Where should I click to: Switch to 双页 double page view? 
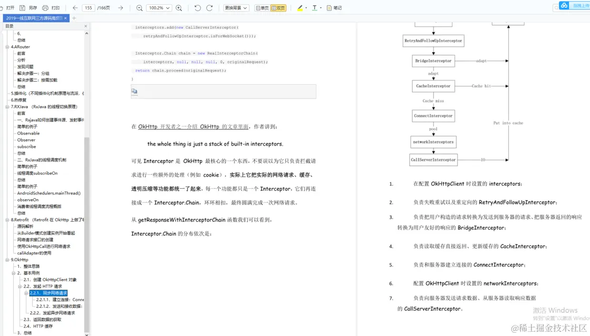pos(278,8)
